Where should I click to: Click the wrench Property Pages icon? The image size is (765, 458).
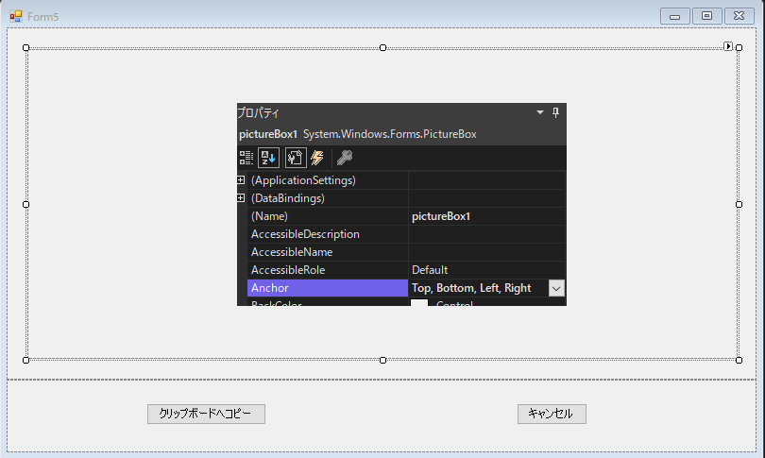345,158
